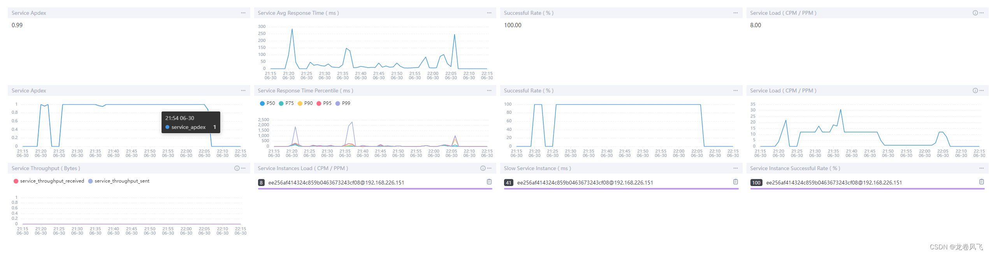This screenshot has height=254, width=989.
Task: Copy instance name in Slow Service Instance panel
Action: pos(736,182)
